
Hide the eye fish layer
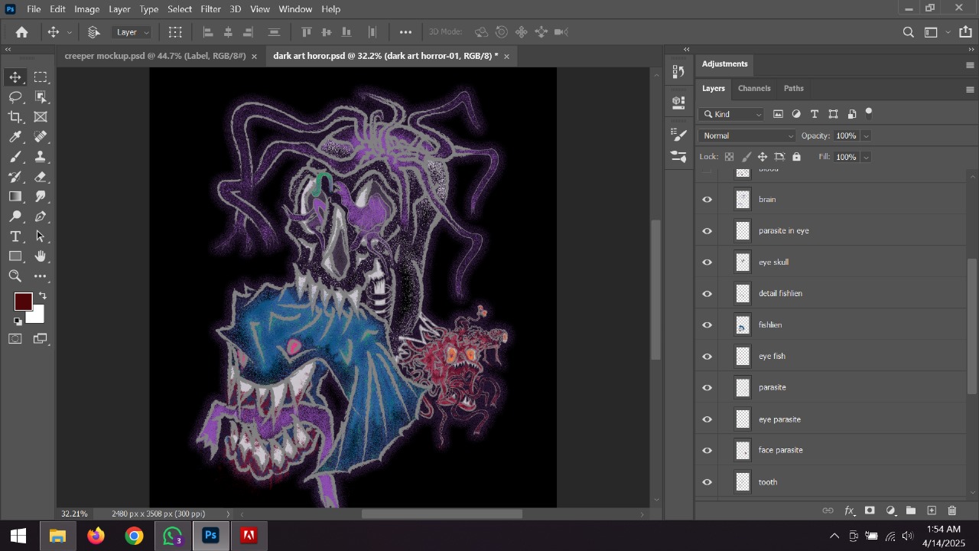coord(707,357)
